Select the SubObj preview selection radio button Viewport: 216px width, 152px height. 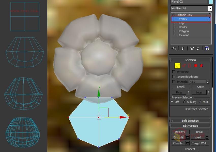tap(184, 102)
